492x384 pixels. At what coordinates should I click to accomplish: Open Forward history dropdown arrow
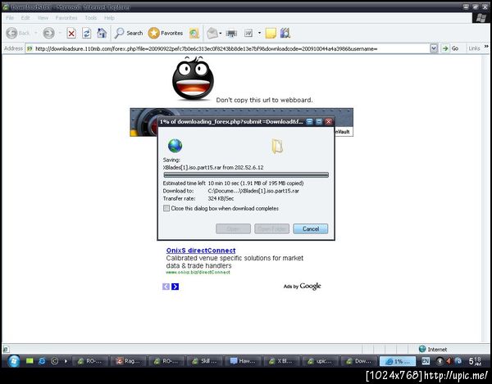pos(60,33)
